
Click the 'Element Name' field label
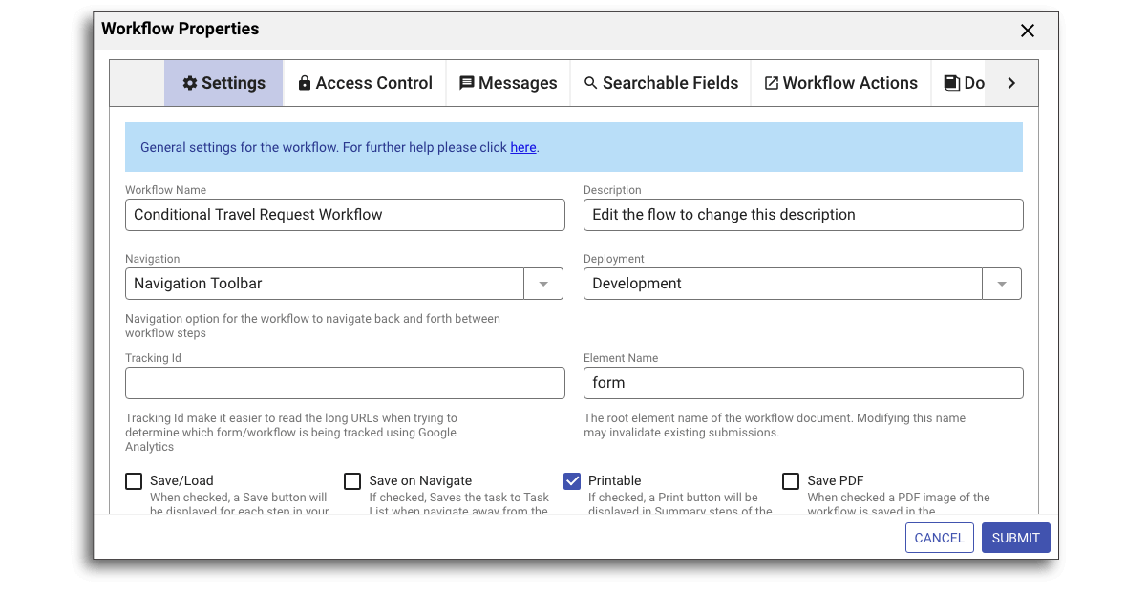click(x=621, y=358)
